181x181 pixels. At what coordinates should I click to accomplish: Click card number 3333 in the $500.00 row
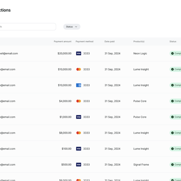[x=86, y=165]
